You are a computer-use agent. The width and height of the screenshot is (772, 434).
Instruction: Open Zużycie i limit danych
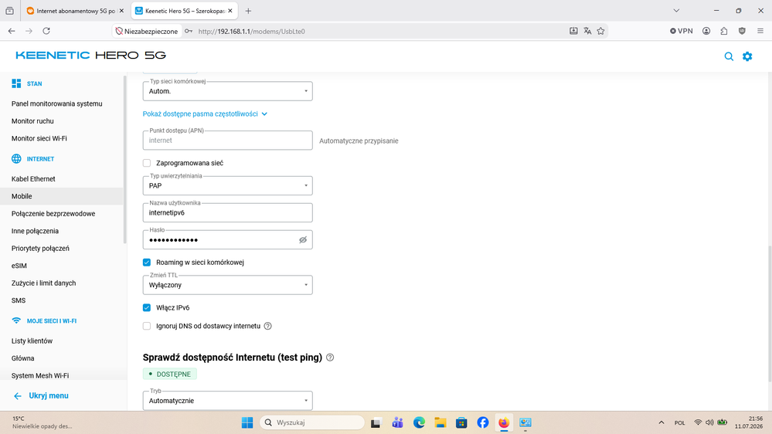pos(43,283)
